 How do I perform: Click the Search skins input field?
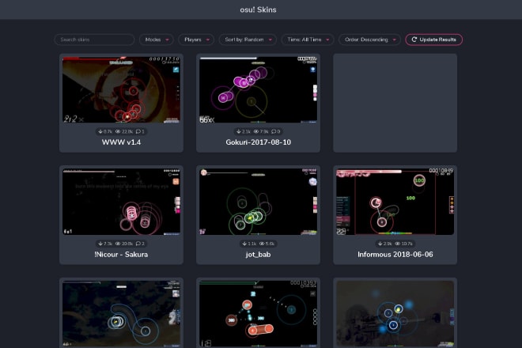[x=94, y=40]
